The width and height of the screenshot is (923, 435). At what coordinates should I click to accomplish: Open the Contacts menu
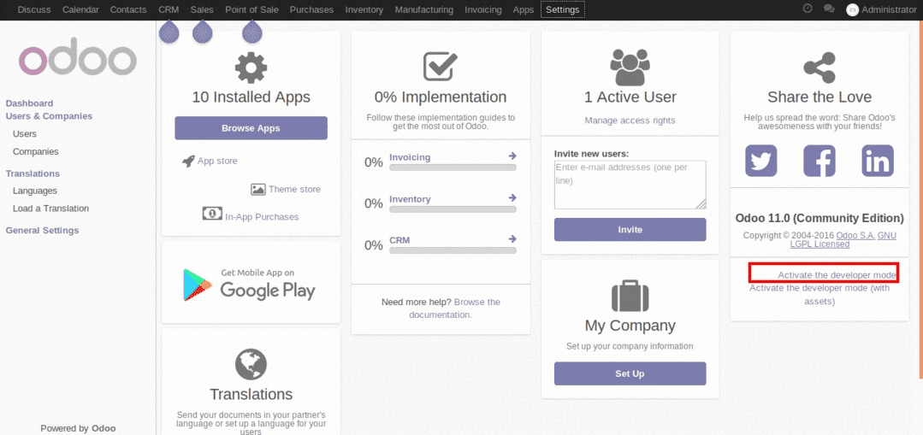pyautogui.click(x=128, y=9)
